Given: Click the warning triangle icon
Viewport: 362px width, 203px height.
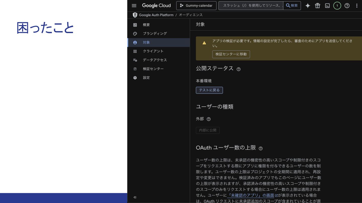Looking at the screenshot, I should tap(204, 43).
